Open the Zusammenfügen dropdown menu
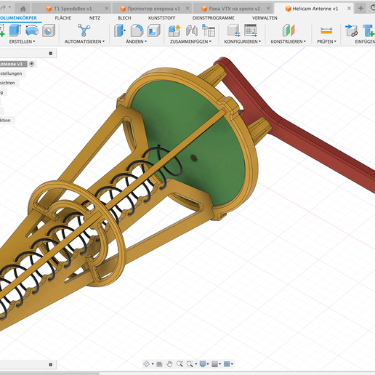This screenshot has width=375, height=375. [x=190, y=41]
